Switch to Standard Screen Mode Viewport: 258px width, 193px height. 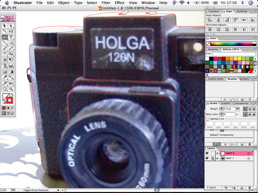coord(4,113)
